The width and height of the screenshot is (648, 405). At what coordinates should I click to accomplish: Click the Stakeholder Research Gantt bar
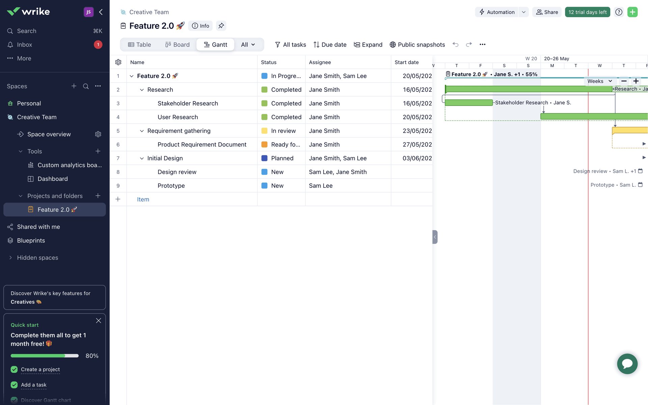[x=469, y=103]
